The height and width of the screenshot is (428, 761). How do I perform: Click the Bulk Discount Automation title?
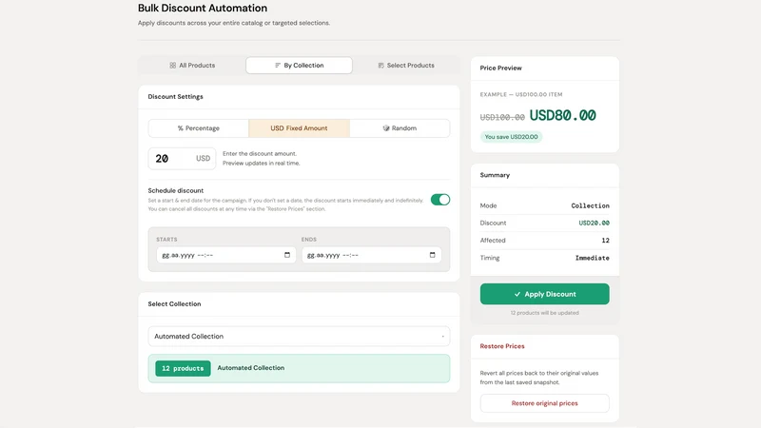(x=203, y=8)
